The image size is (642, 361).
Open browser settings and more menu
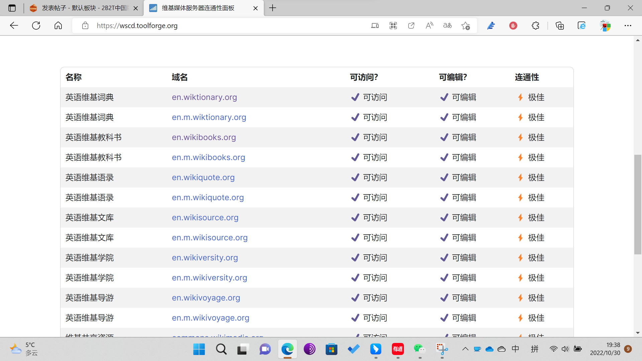tap(628, 25)
